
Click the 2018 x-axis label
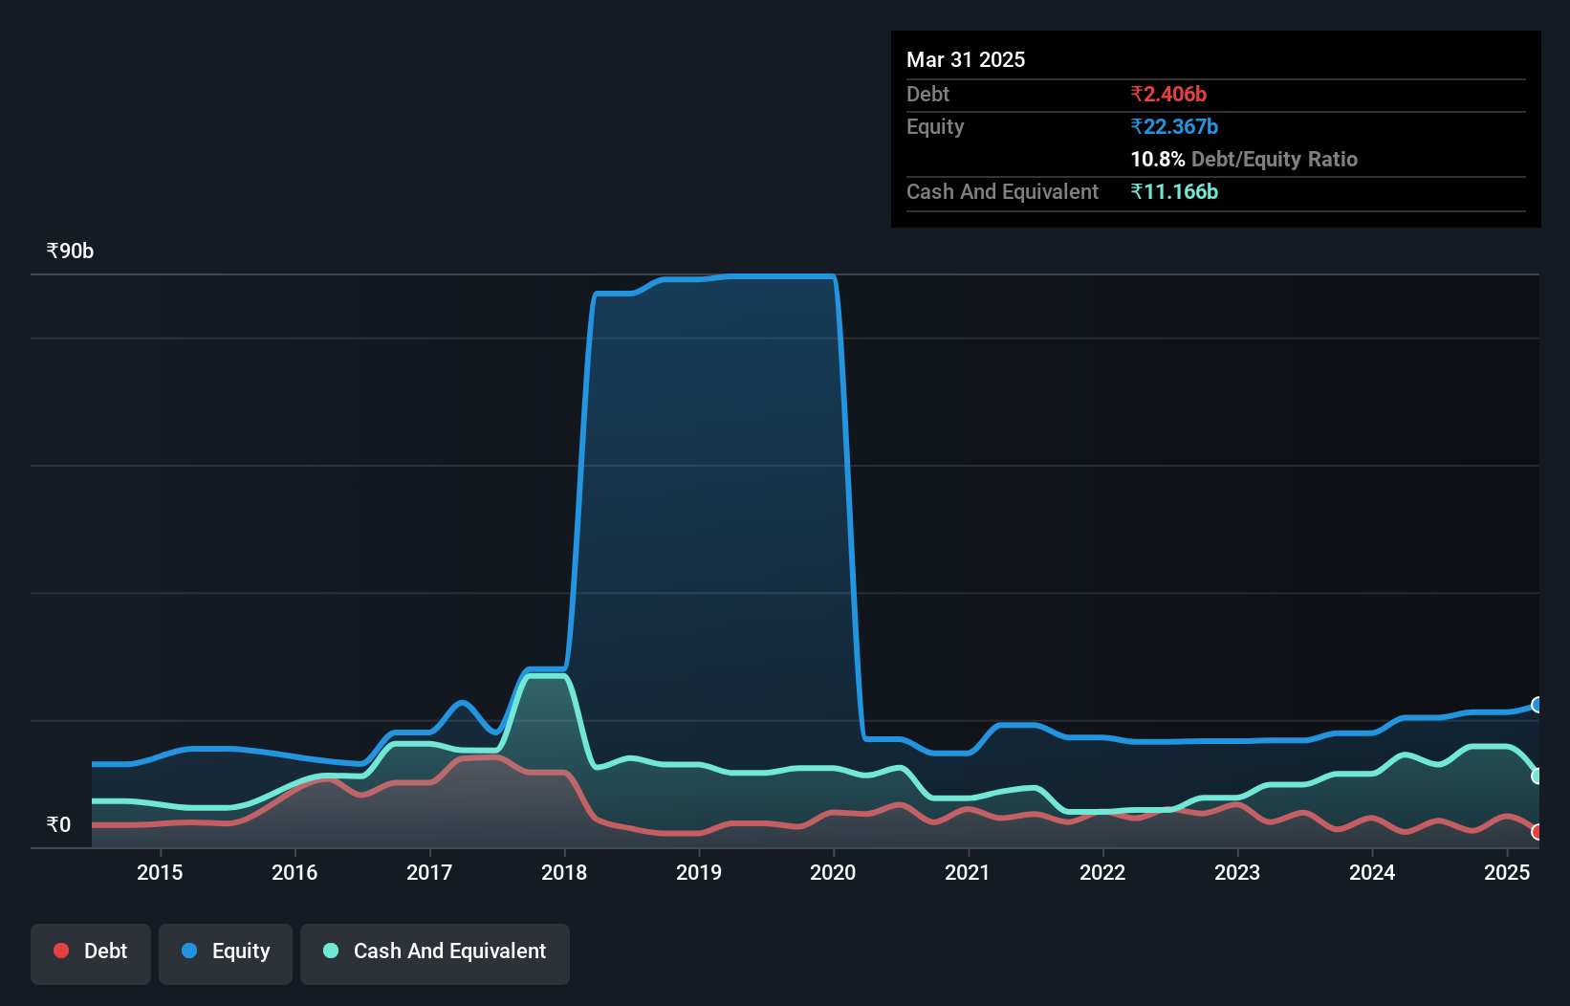coord(564,872)
